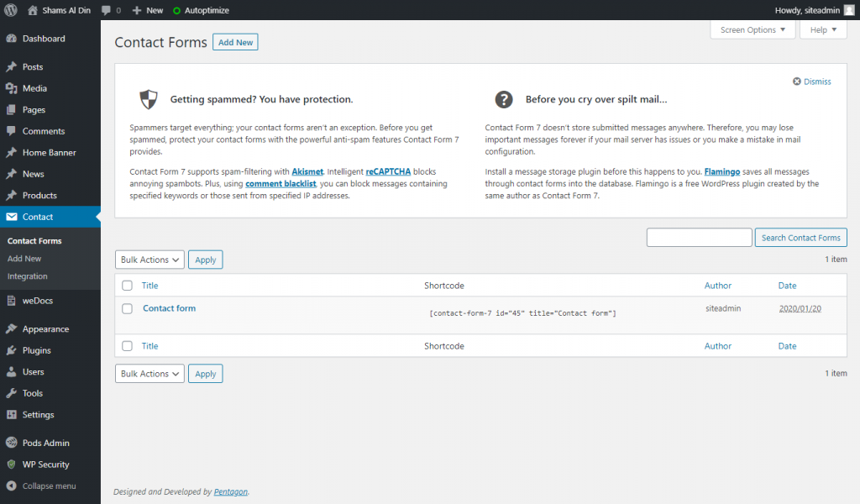This screenshot has height=504, width=860.
Task: Click the Pages document icon
Action: point(11,110)
